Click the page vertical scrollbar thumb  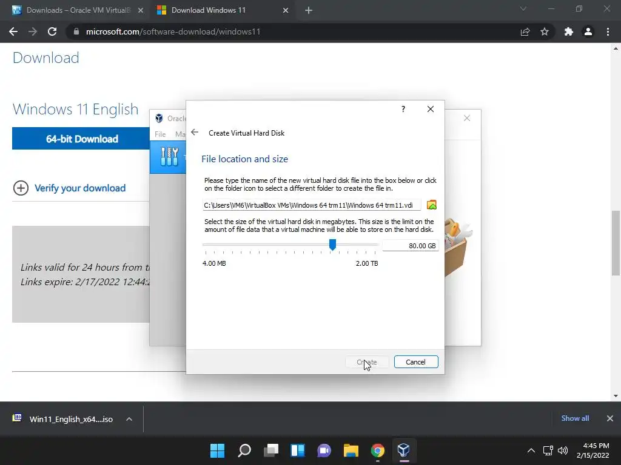click(x=616, y=243)
